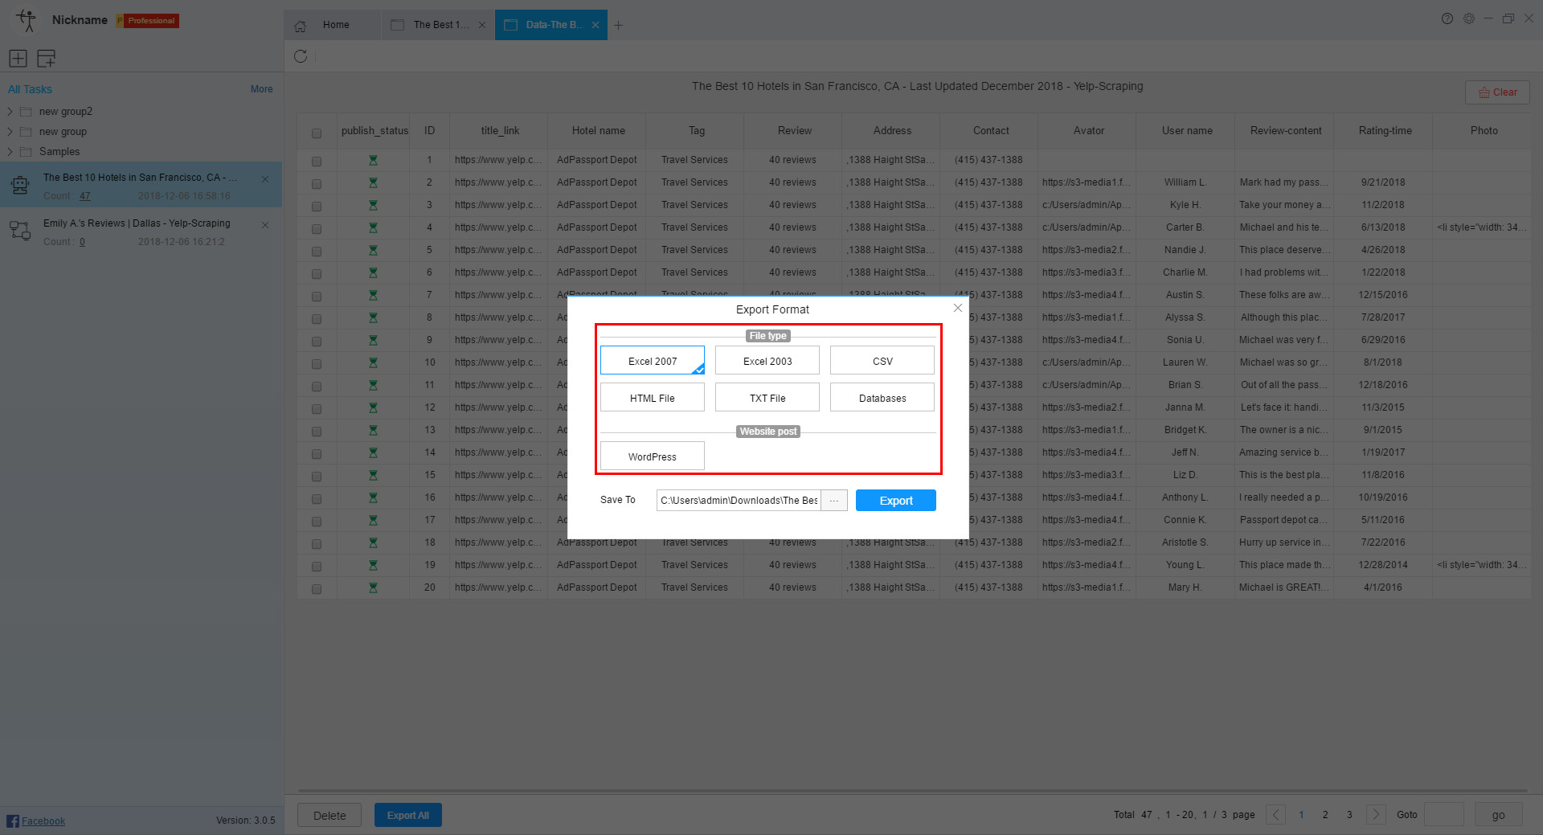Check the checkbox for row 19
The height and width of the screenshot is (835, 1543).
[x=317, y=567]
